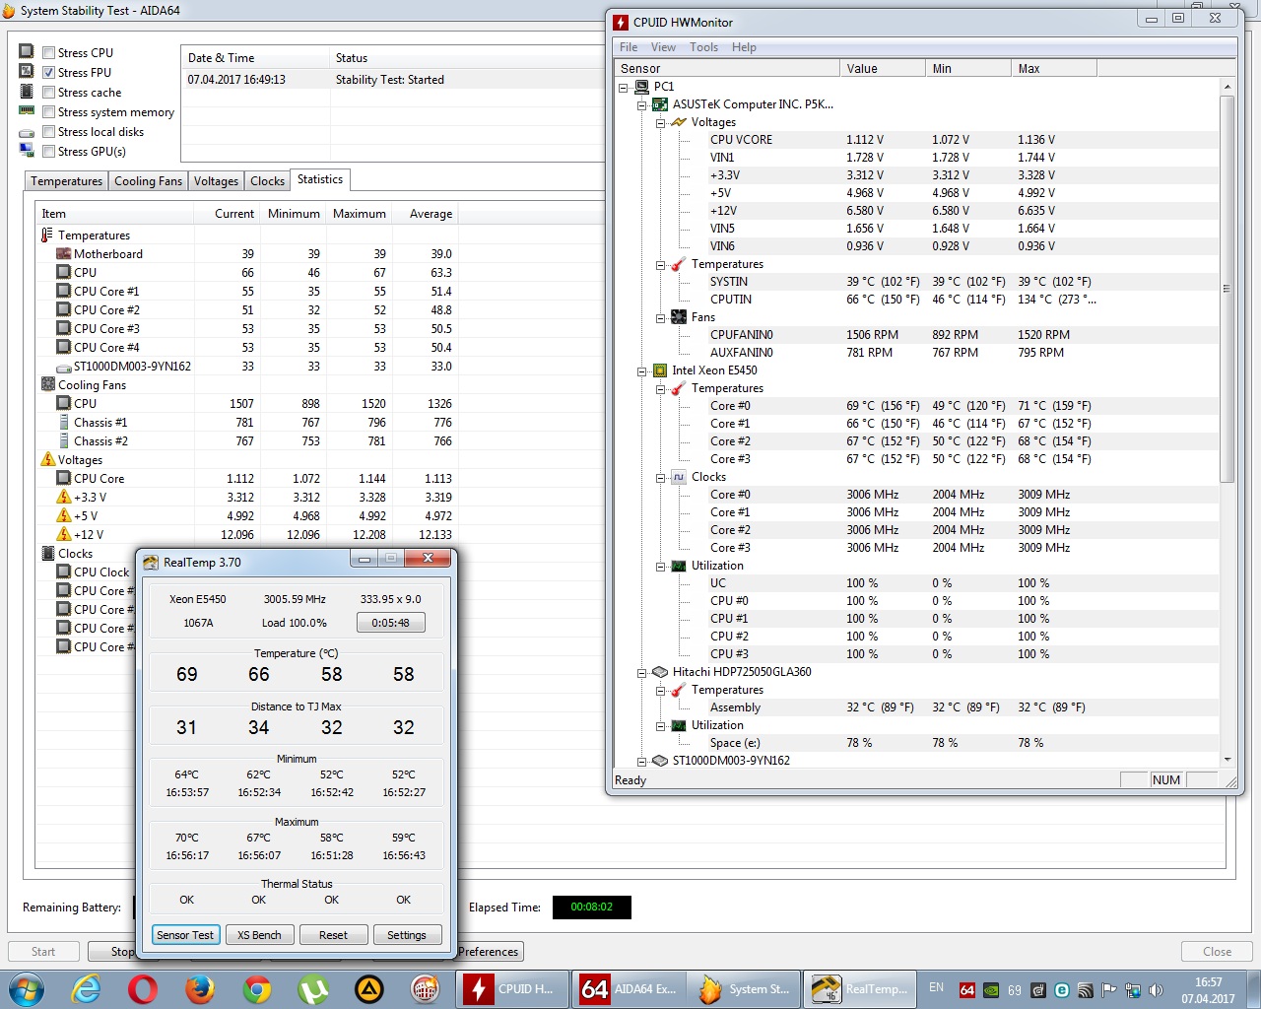Select the Statistics tab

(x=320, y=179)
